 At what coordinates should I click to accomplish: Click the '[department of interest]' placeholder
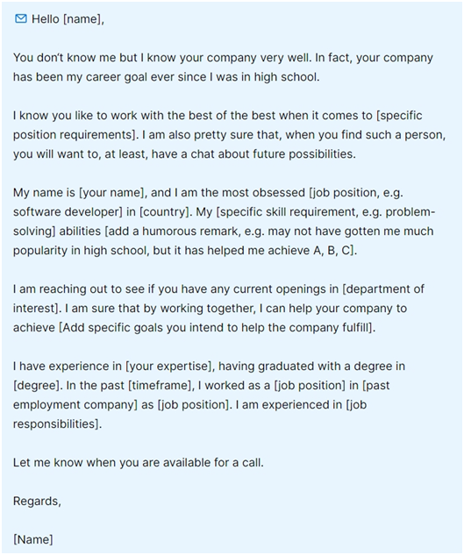pos(383,289)
